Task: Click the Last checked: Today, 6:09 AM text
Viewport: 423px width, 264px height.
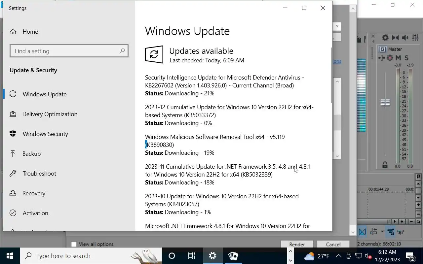Action: [207, 60]
